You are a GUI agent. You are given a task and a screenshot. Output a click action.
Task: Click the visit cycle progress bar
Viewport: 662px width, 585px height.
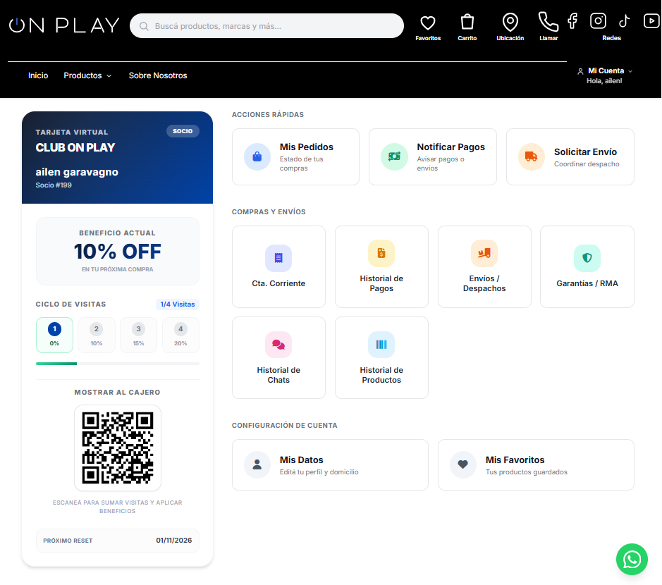point(117,364)
